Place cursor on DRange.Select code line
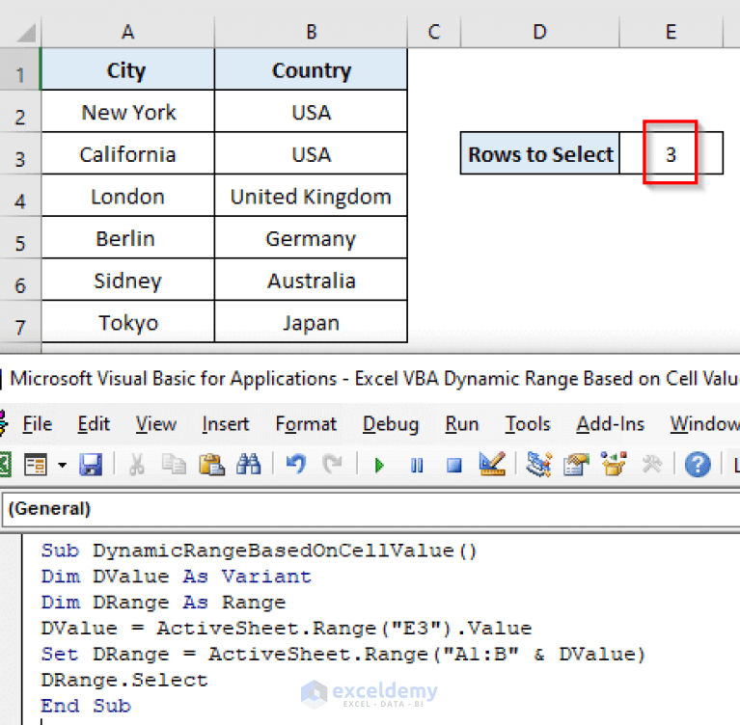Viewport: 740px width, 725px height. click(x=124, y=680)
